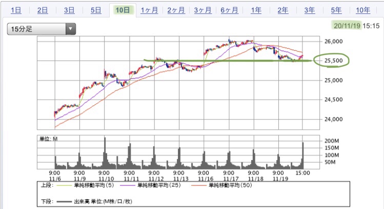Click the 11/19 date axis label
Image resolution: width=384 pixels, height=209 pixels.
280,179
